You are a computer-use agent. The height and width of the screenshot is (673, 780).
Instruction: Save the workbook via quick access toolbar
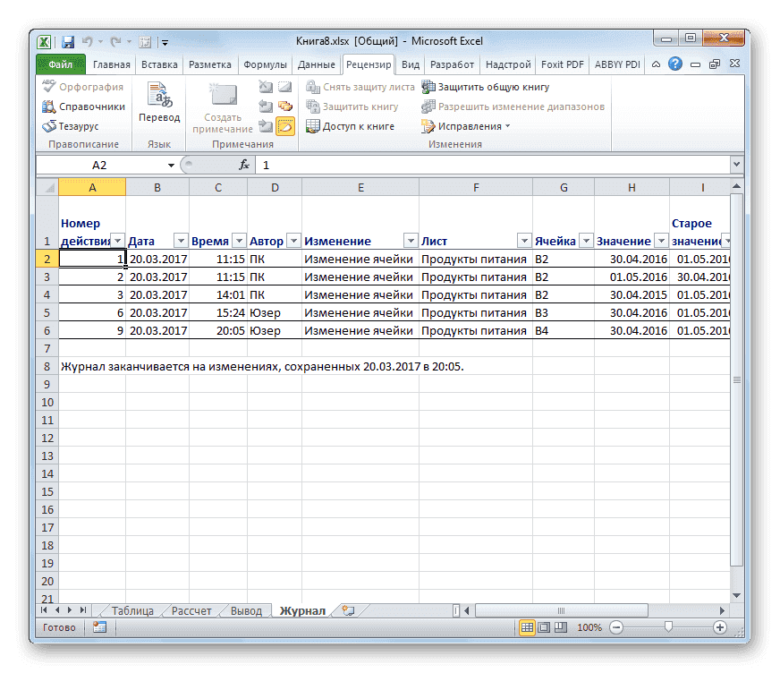[67, 41]
